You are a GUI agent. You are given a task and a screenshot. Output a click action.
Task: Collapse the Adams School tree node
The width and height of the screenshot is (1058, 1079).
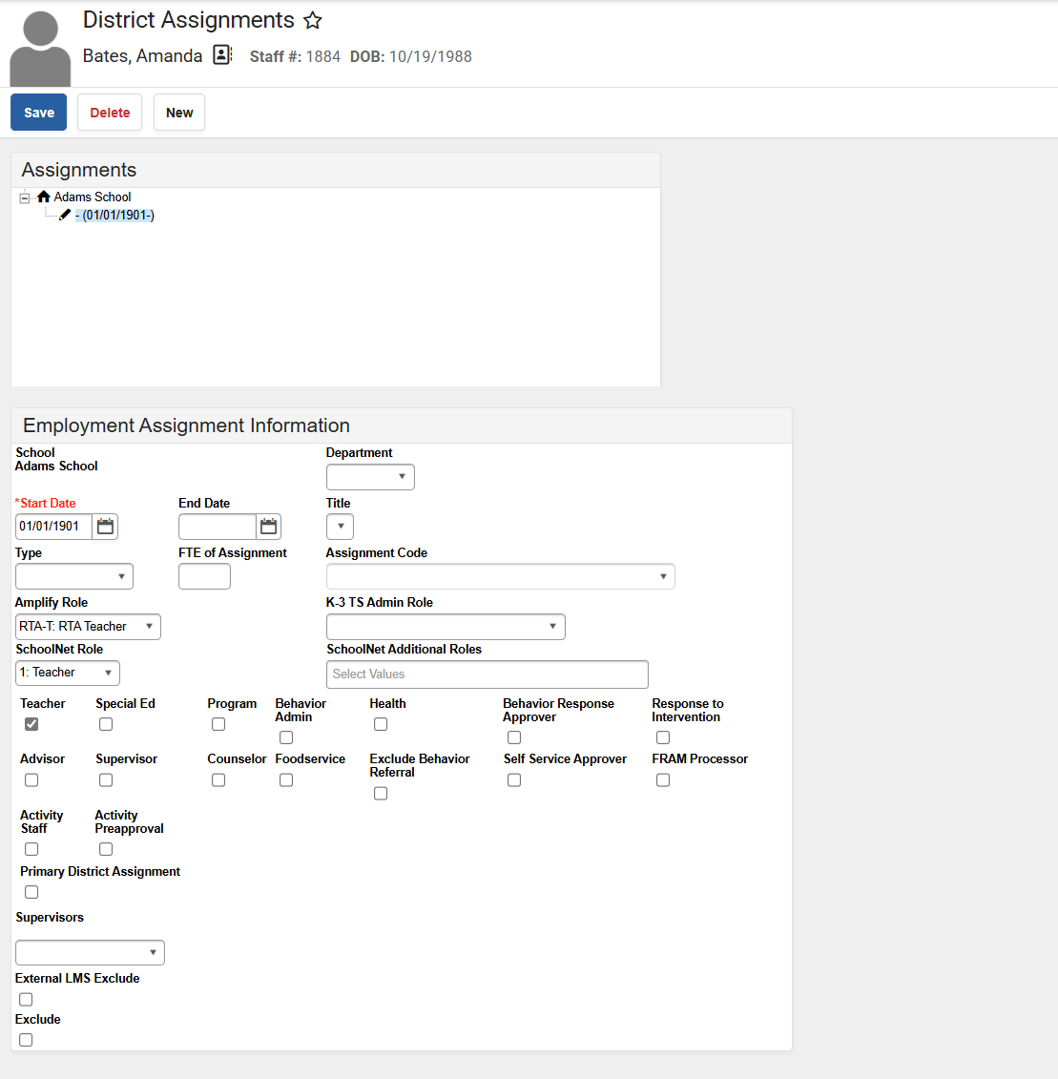(x=25, y=197)
